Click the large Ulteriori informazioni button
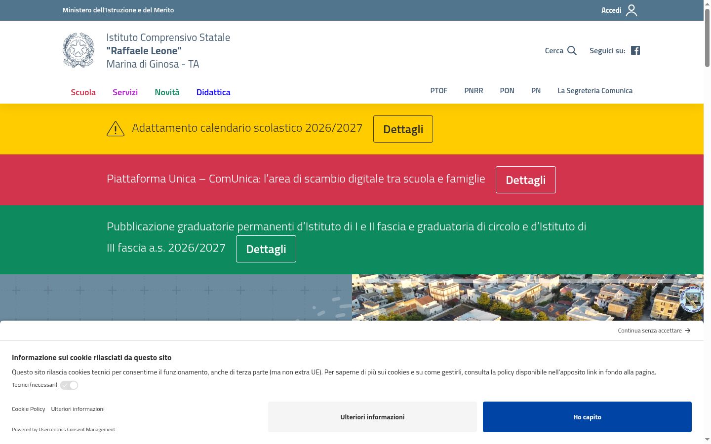 click(372, 417)
